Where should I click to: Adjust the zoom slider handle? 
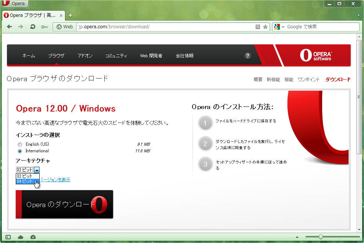[x=321, y=237]
